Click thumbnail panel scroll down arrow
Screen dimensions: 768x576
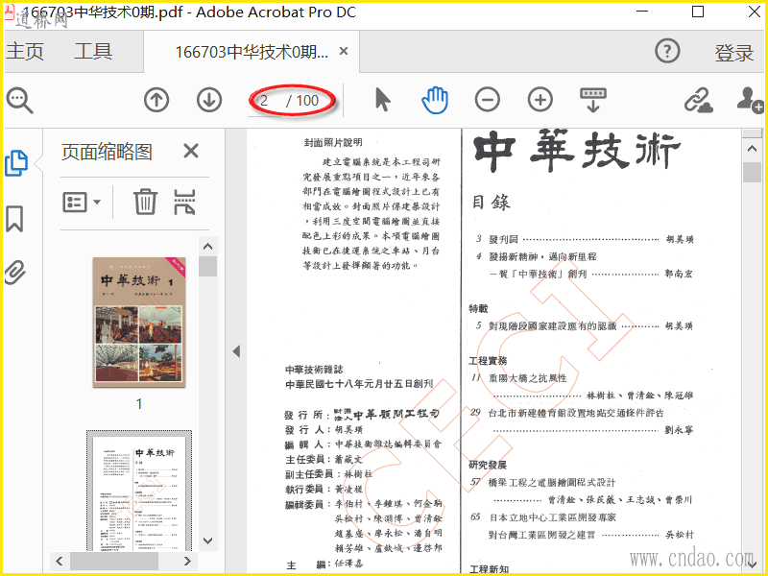coord(207,540)
